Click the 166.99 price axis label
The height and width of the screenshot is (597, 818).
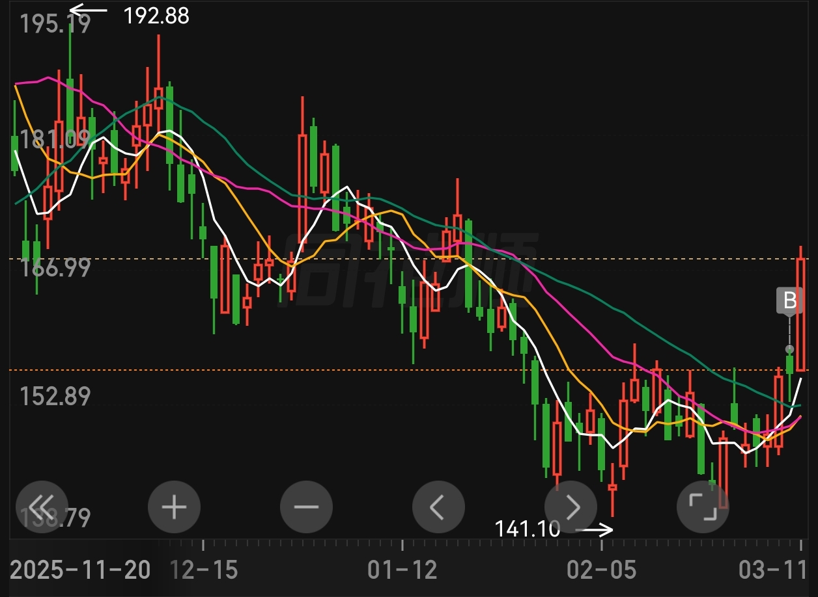click(x=55, y=267)
